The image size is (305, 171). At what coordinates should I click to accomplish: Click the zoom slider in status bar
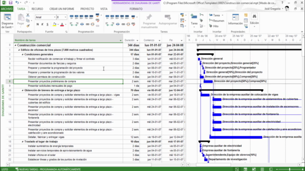pos(290,169)
